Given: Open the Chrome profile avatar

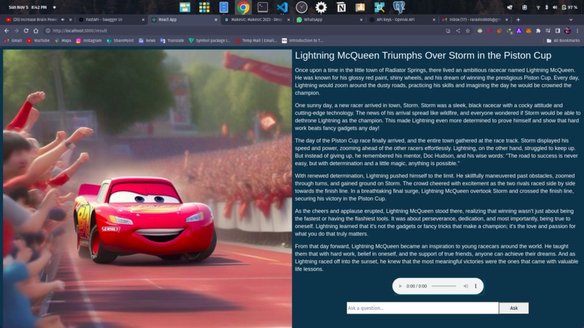Looking at the screenshot, I should pos(567,30).
